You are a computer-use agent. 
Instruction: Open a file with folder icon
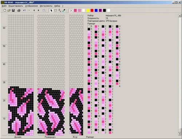(9, 11)
